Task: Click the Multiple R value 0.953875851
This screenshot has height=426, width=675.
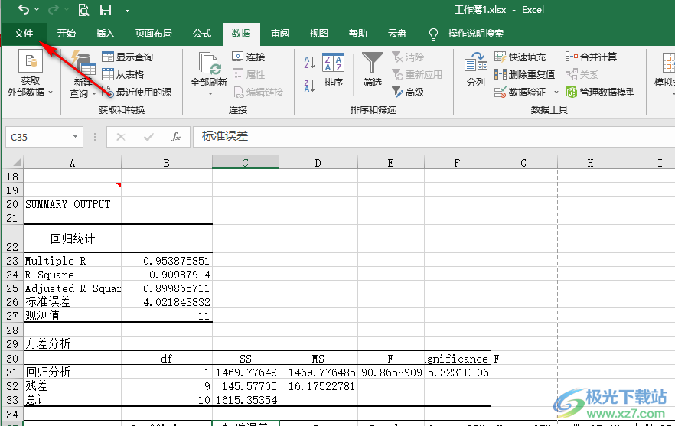Action: tap(167, 261)
